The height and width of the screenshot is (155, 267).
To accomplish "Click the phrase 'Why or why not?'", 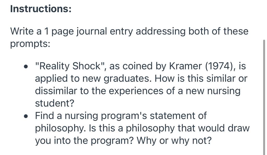I will tap(174, 140).
